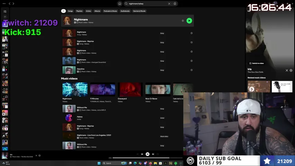Open Task View on the taskbar

(x=130, y=163)
